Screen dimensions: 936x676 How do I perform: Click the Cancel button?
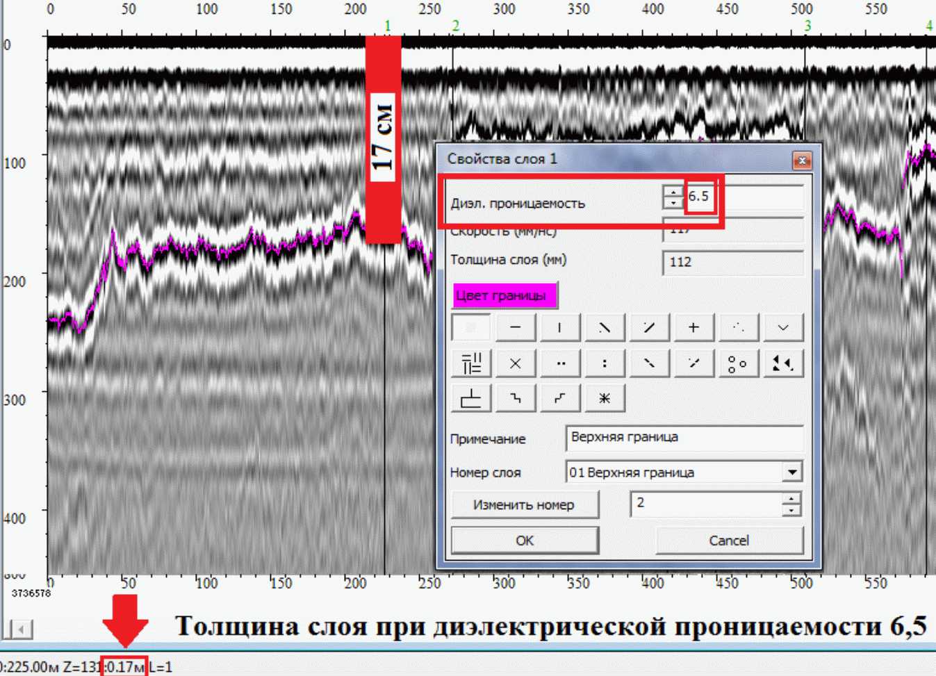pyautogui.click(x=729, y=541)
